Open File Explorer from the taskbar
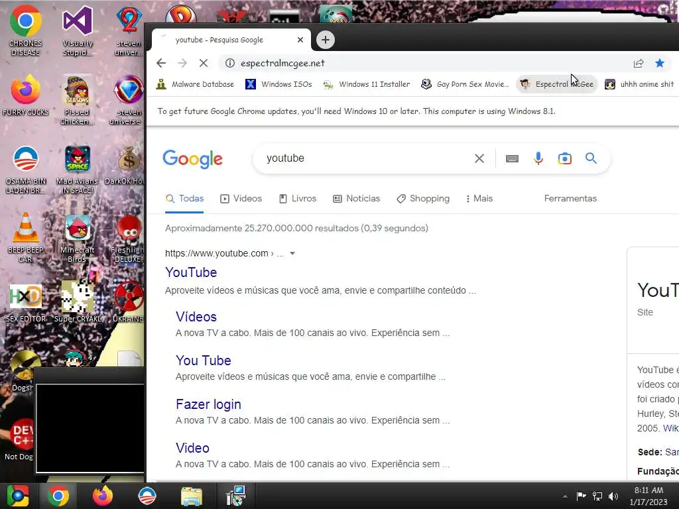The image size is (679, 509). point(192,496)
